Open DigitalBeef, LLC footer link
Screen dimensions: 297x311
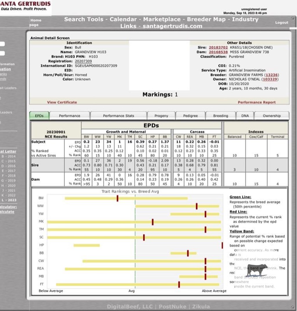[x=130, y=307]
